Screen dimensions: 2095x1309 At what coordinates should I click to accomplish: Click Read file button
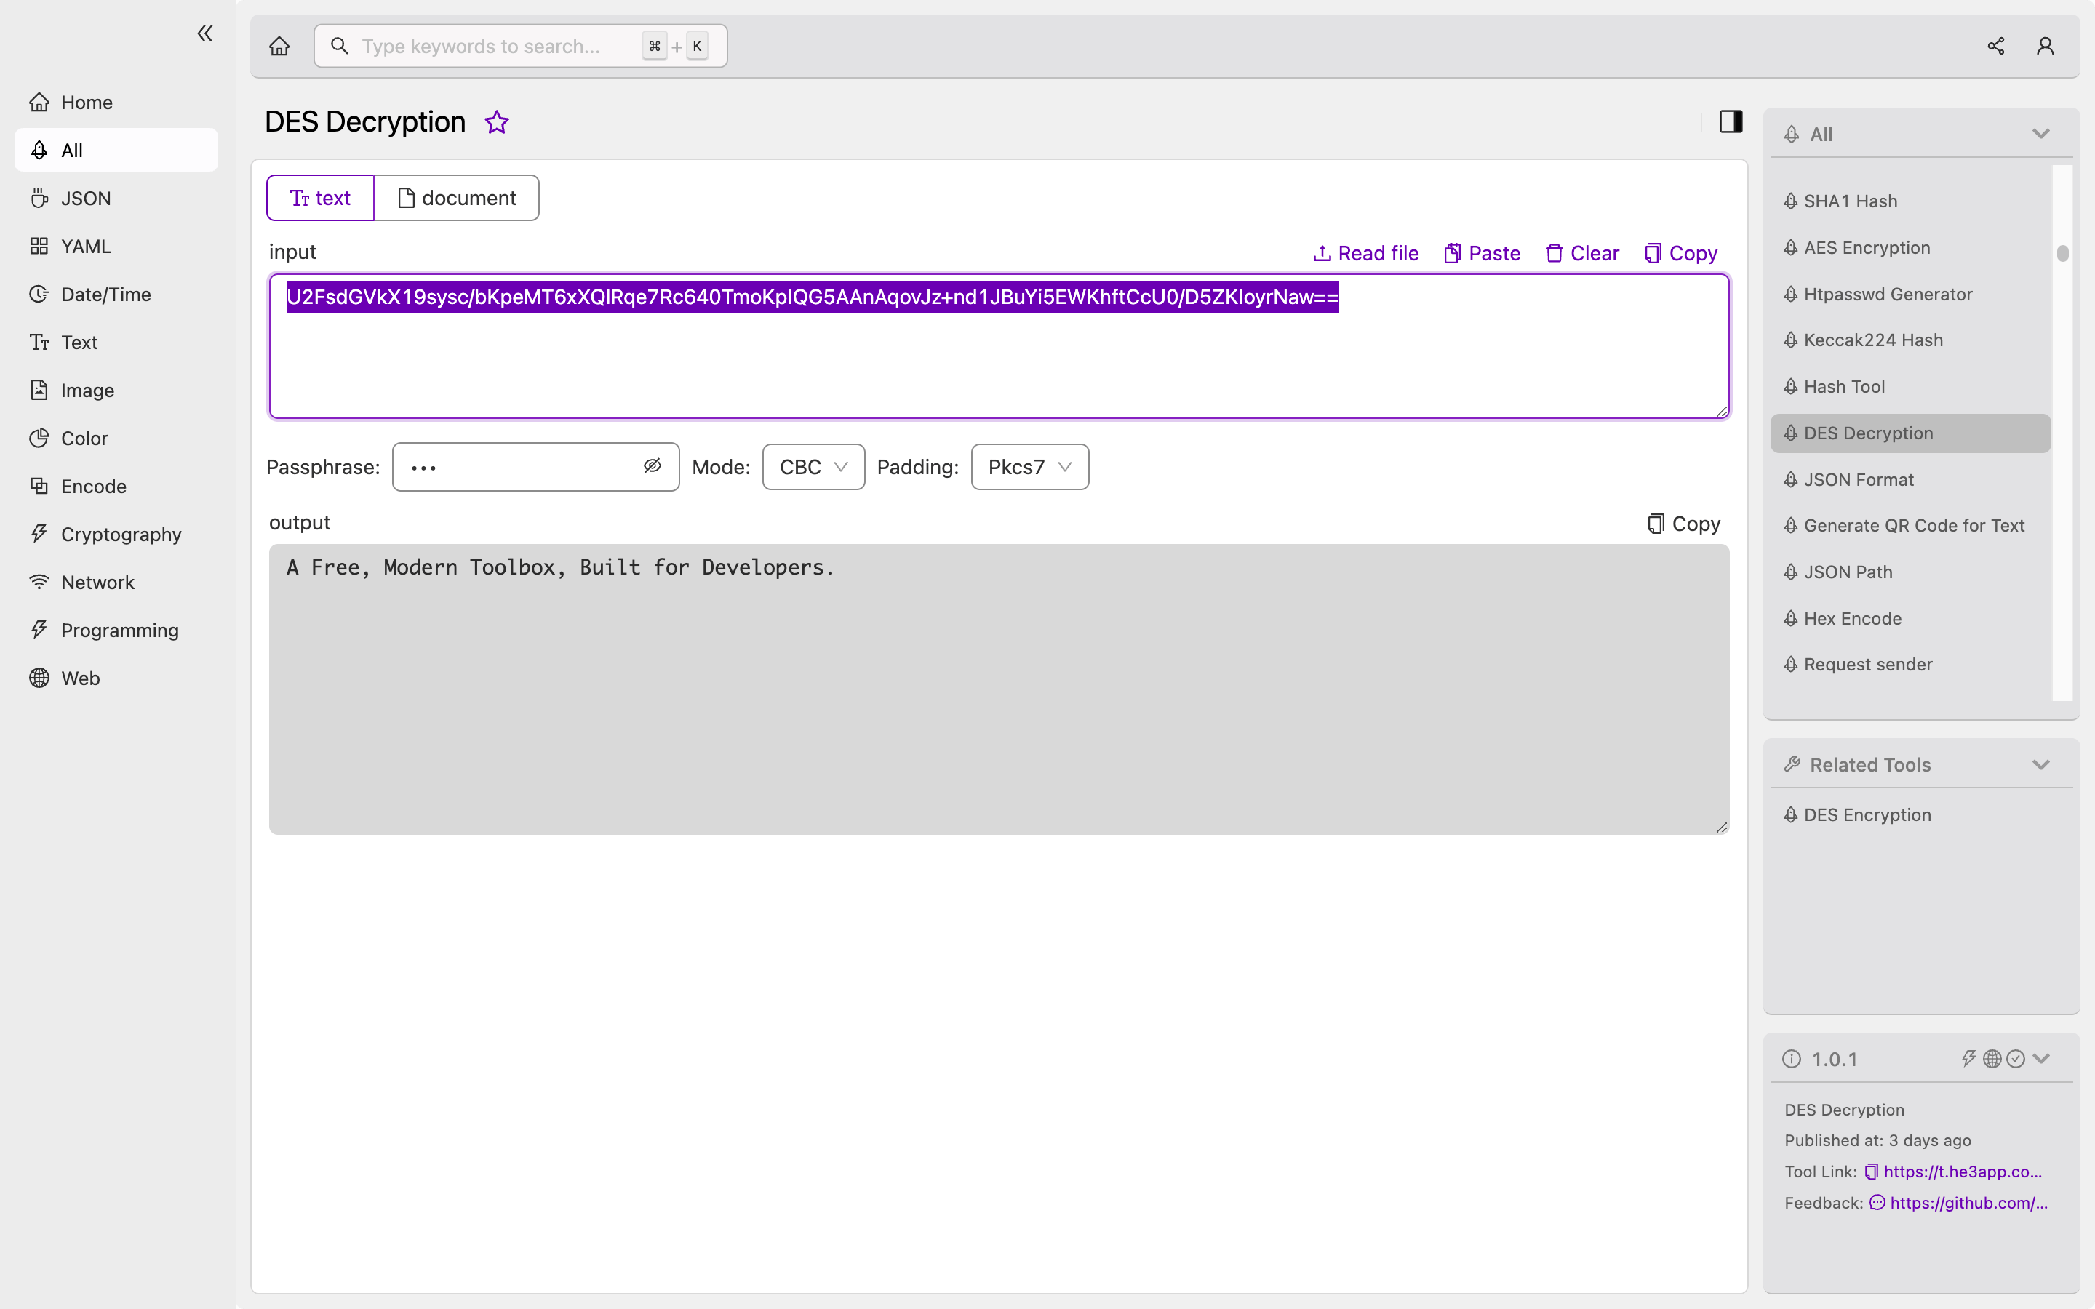pos(1365,254)
